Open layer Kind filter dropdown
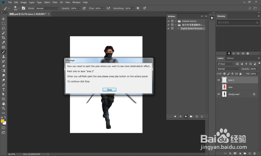Image resolution: width=261 pixels, height=156 pixels. (226, 64)
